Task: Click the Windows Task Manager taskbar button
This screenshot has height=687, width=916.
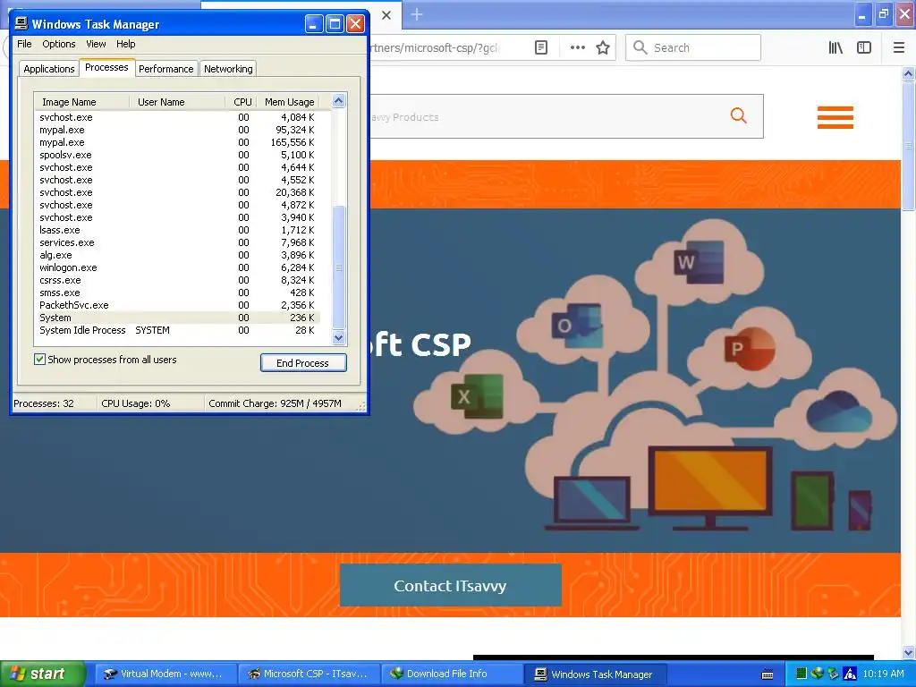Action: pyautogui.click(x=595, y=674)
